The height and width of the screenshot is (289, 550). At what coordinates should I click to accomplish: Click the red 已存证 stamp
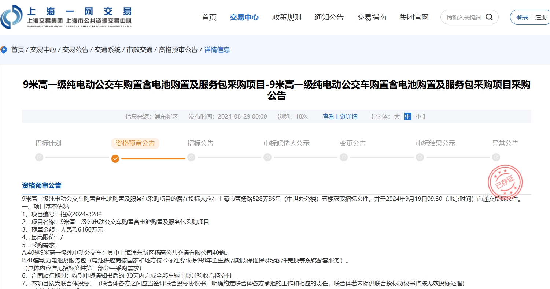point(505,182)
